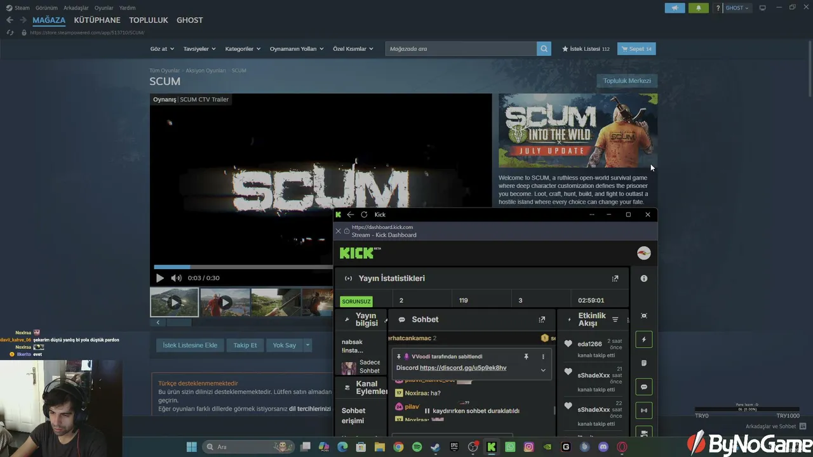
Task: Mute the SCUM trailer volume
Action: (176, 278)
